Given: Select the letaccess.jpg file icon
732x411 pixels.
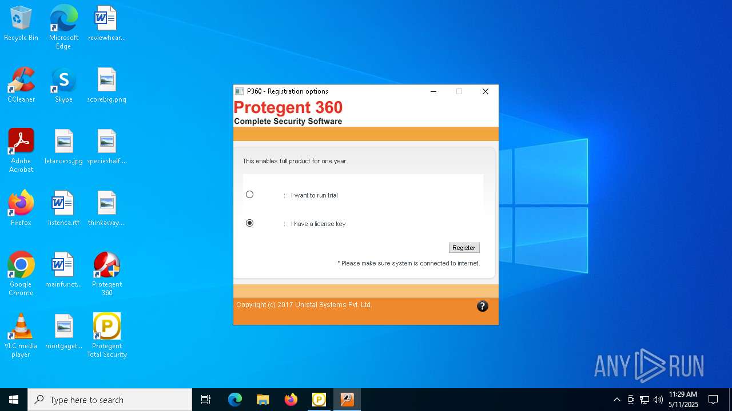Looking at the screenshot, I should (63, 147).
